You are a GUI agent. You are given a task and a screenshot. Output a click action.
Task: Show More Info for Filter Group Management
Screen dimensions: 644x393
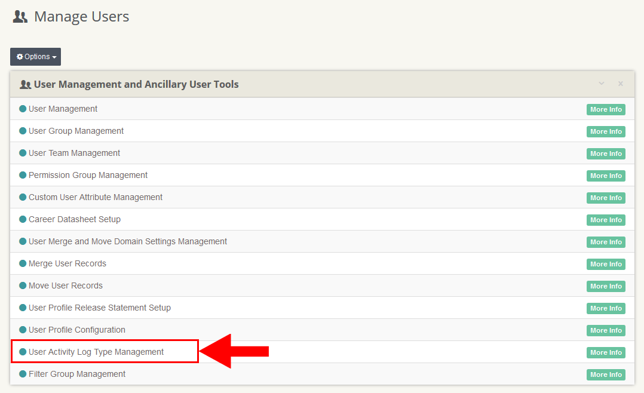tap(606, 374)
